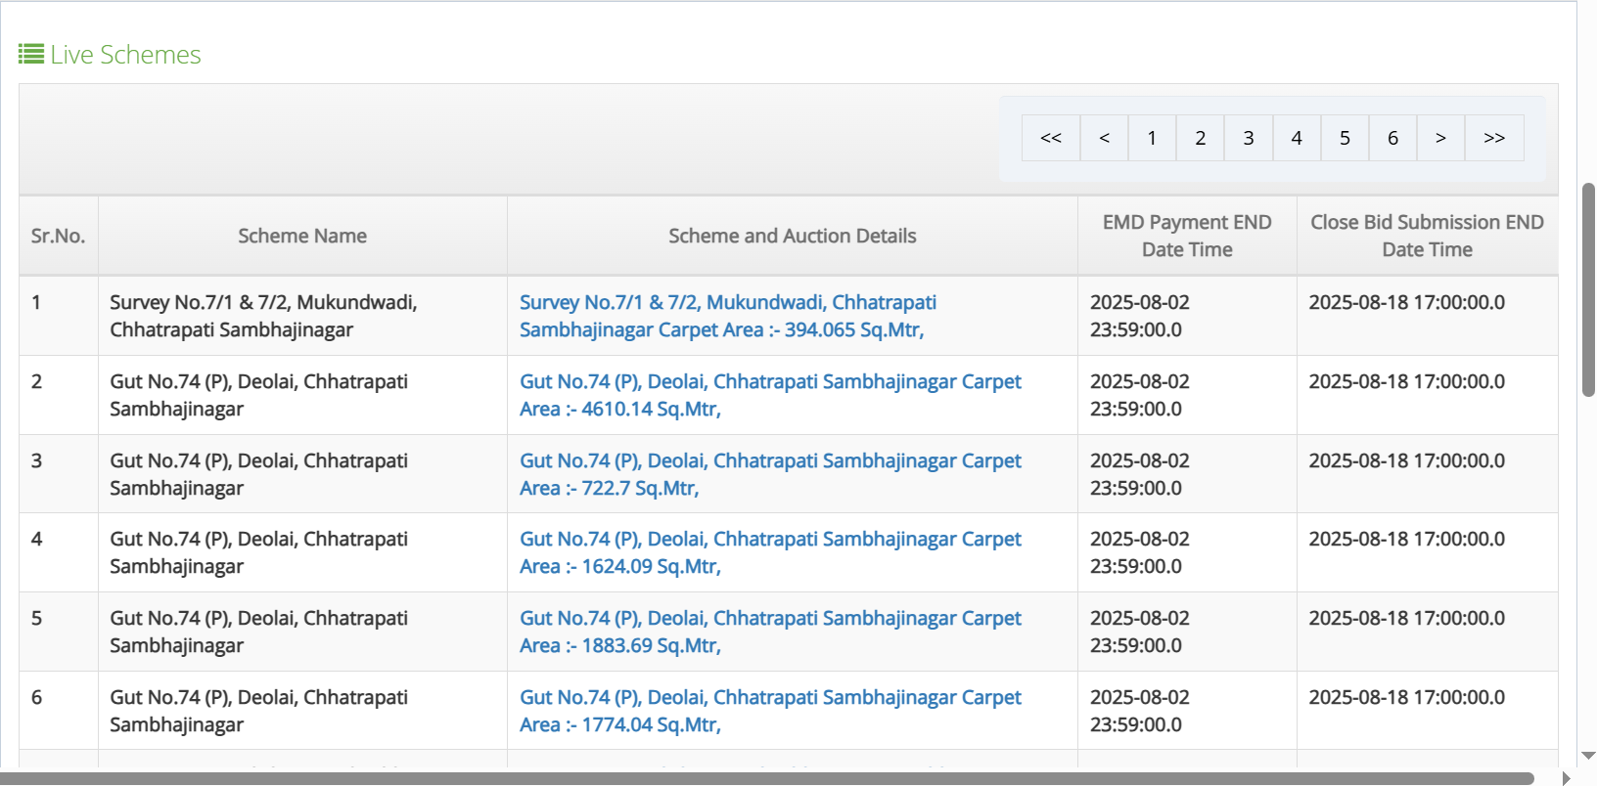The image size is (1597, 786).
Task: Select the scheme name cell in row 5
Action: coord(302,632)
